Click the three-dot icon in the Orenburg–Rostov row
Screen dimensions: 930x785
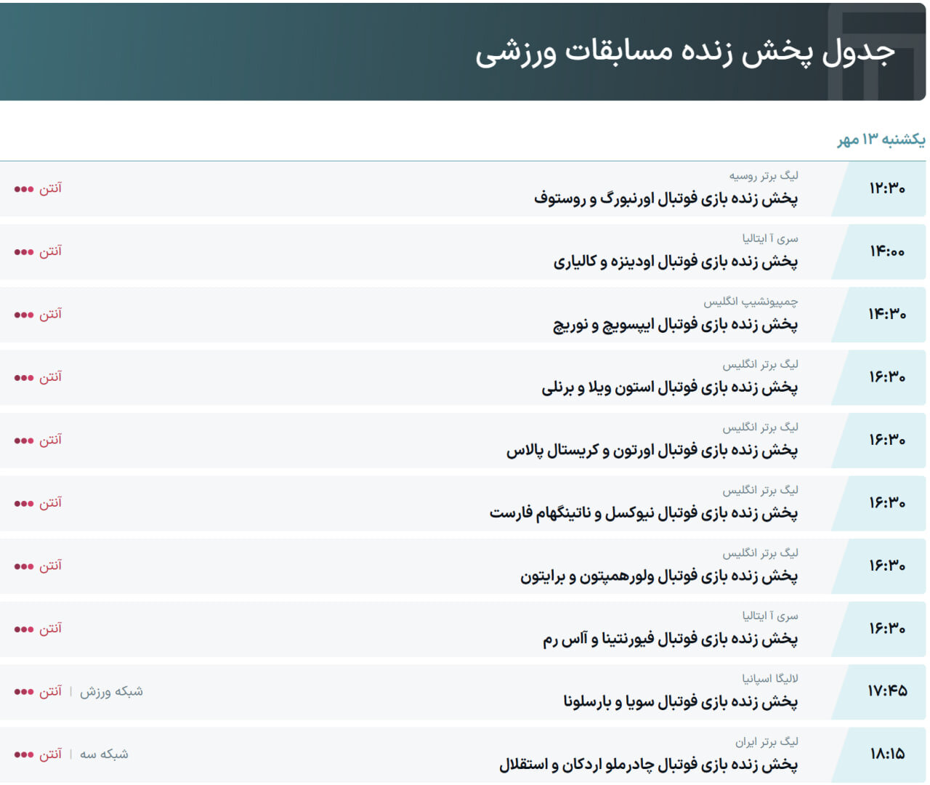[x=24, y=190]
